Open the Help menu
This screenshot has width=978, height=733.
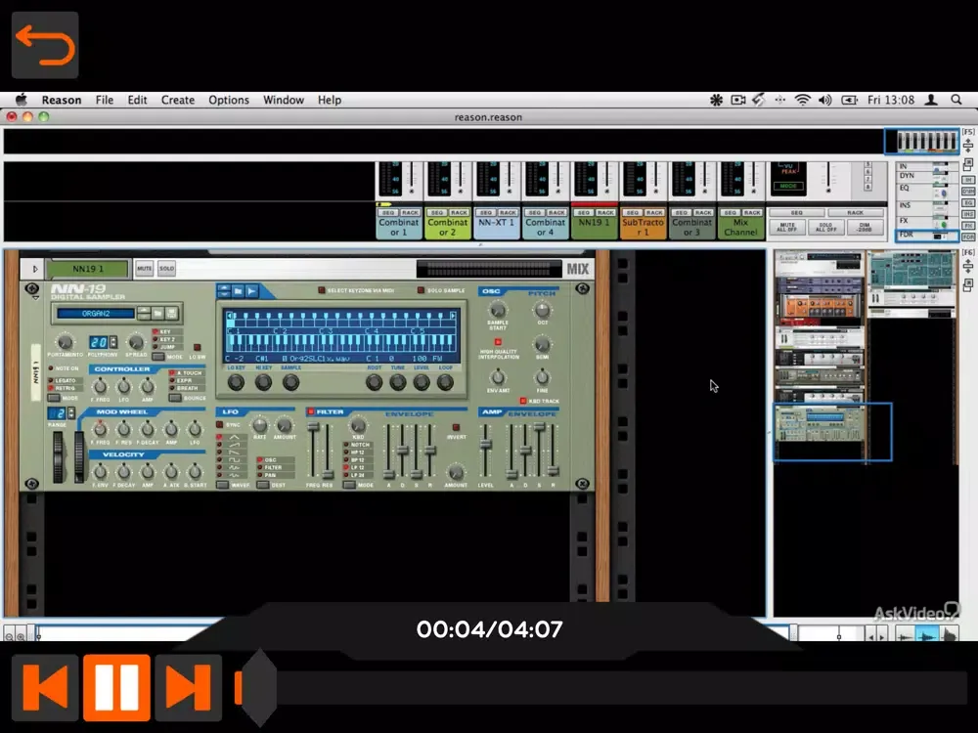click(330, 100)
